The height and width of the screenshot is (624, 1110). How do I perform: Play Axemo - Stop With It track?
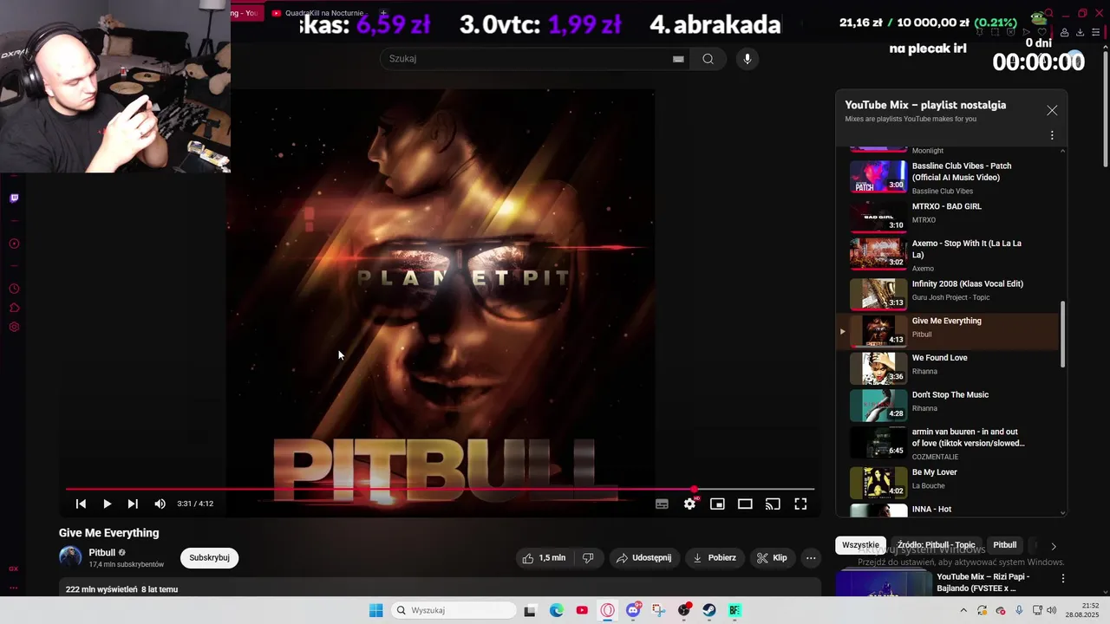947,255
